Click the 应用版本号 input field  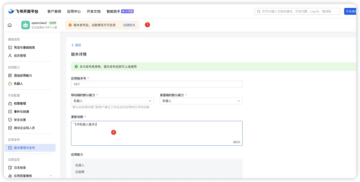point(157,84)
